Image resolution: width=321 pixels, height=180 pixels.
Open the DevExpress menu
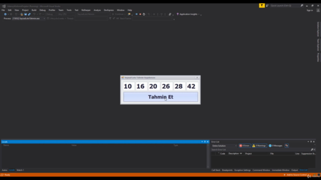(108, 10)
